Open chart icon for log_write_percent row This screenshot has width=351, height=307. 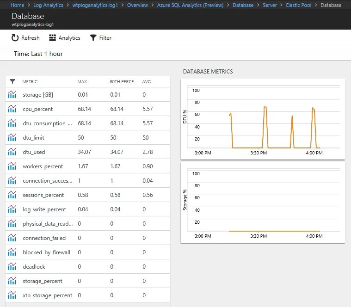[12, 209]
